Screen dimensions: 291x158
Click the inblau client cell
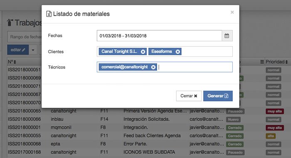57,119
